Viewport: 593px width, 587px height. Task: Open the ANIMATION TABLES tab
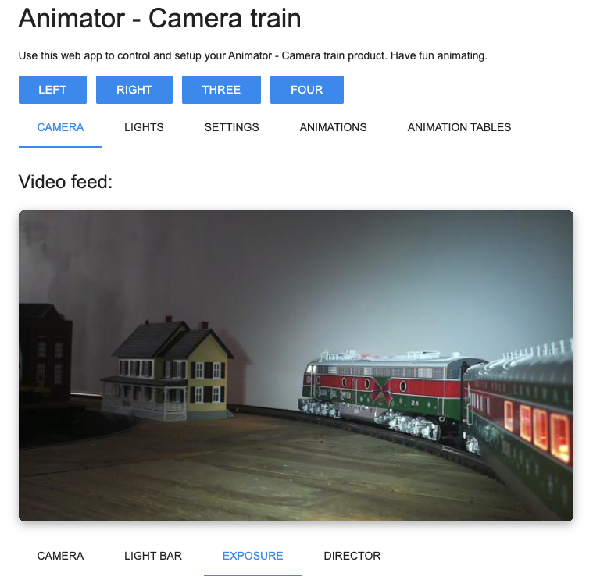(459, 127)
